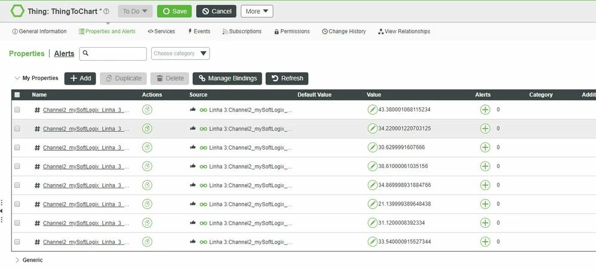Open the Choose category dropdown
This screenshot has width=596, height=270.
(x=180, y=54)
